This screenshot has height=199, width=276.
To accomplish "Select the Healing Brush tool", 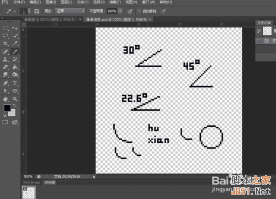I will pos(5,52).
